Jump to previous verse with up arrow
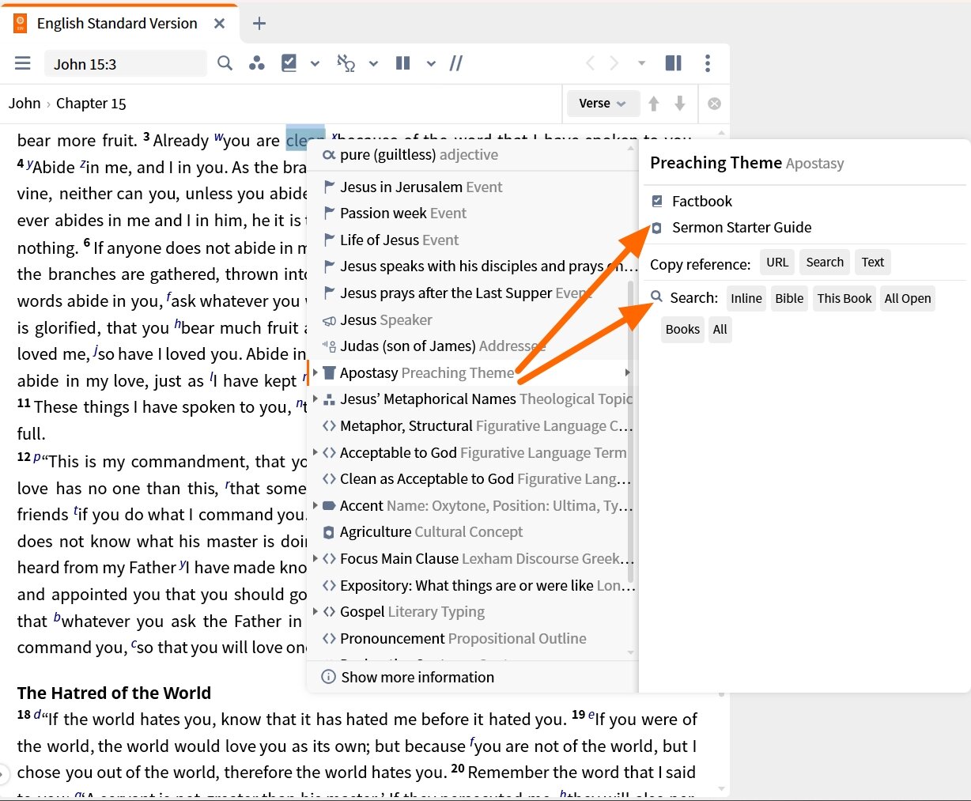This screenshot has height=801, width=971. point(654,104)
